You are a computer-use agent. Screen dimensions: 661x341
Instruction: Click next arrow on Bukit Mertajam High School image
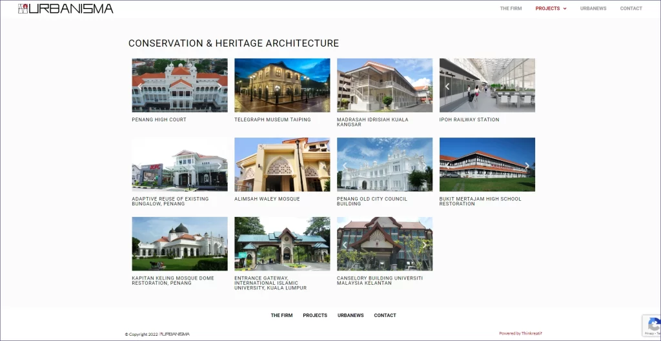coord(527,165)
